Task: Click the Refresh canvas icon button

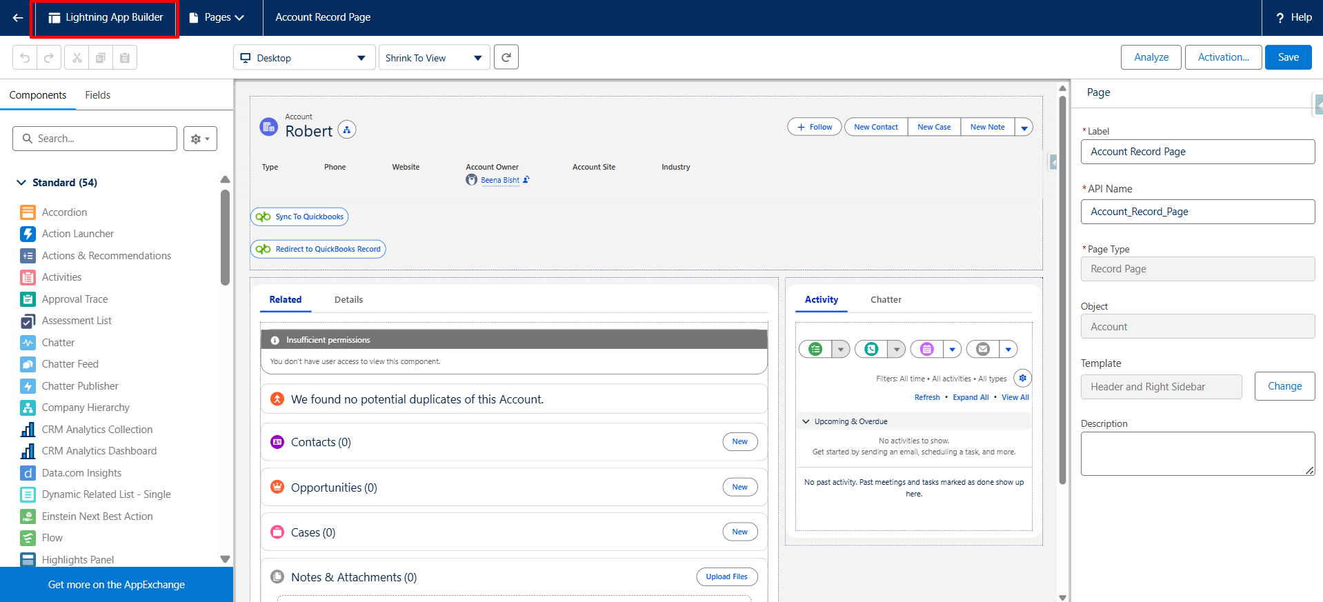Action: click(x=506, y=57)
